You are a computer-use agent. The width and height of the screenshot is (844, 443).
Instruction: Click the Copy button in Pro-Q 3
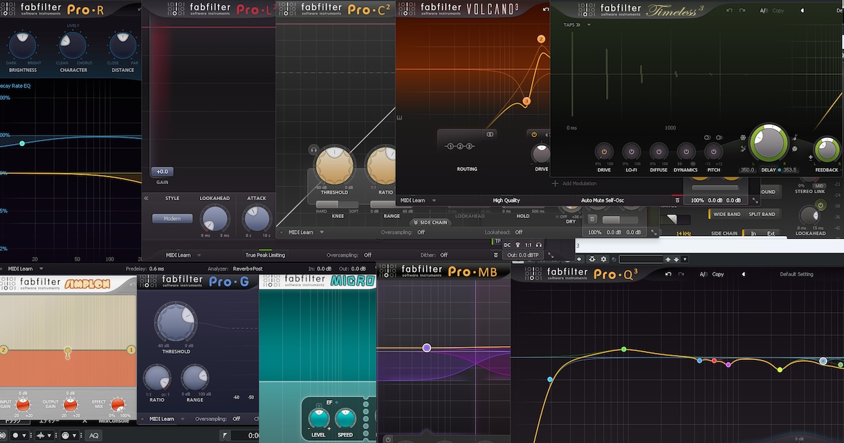pyautogui.click(x=718, y=274)
